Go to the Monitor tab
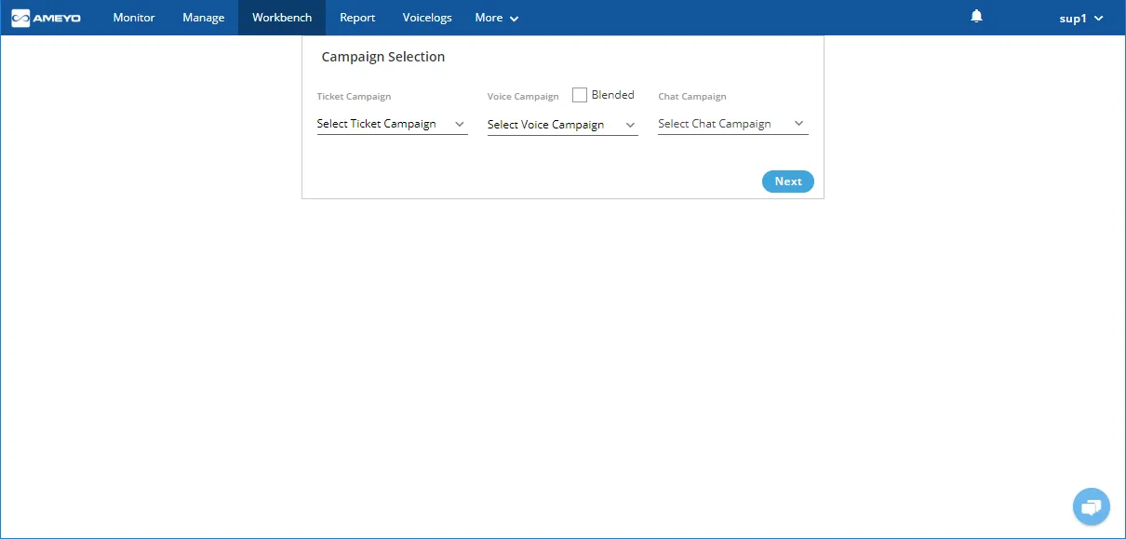This screenshot has height=539, width=1126. coord(134,18)
